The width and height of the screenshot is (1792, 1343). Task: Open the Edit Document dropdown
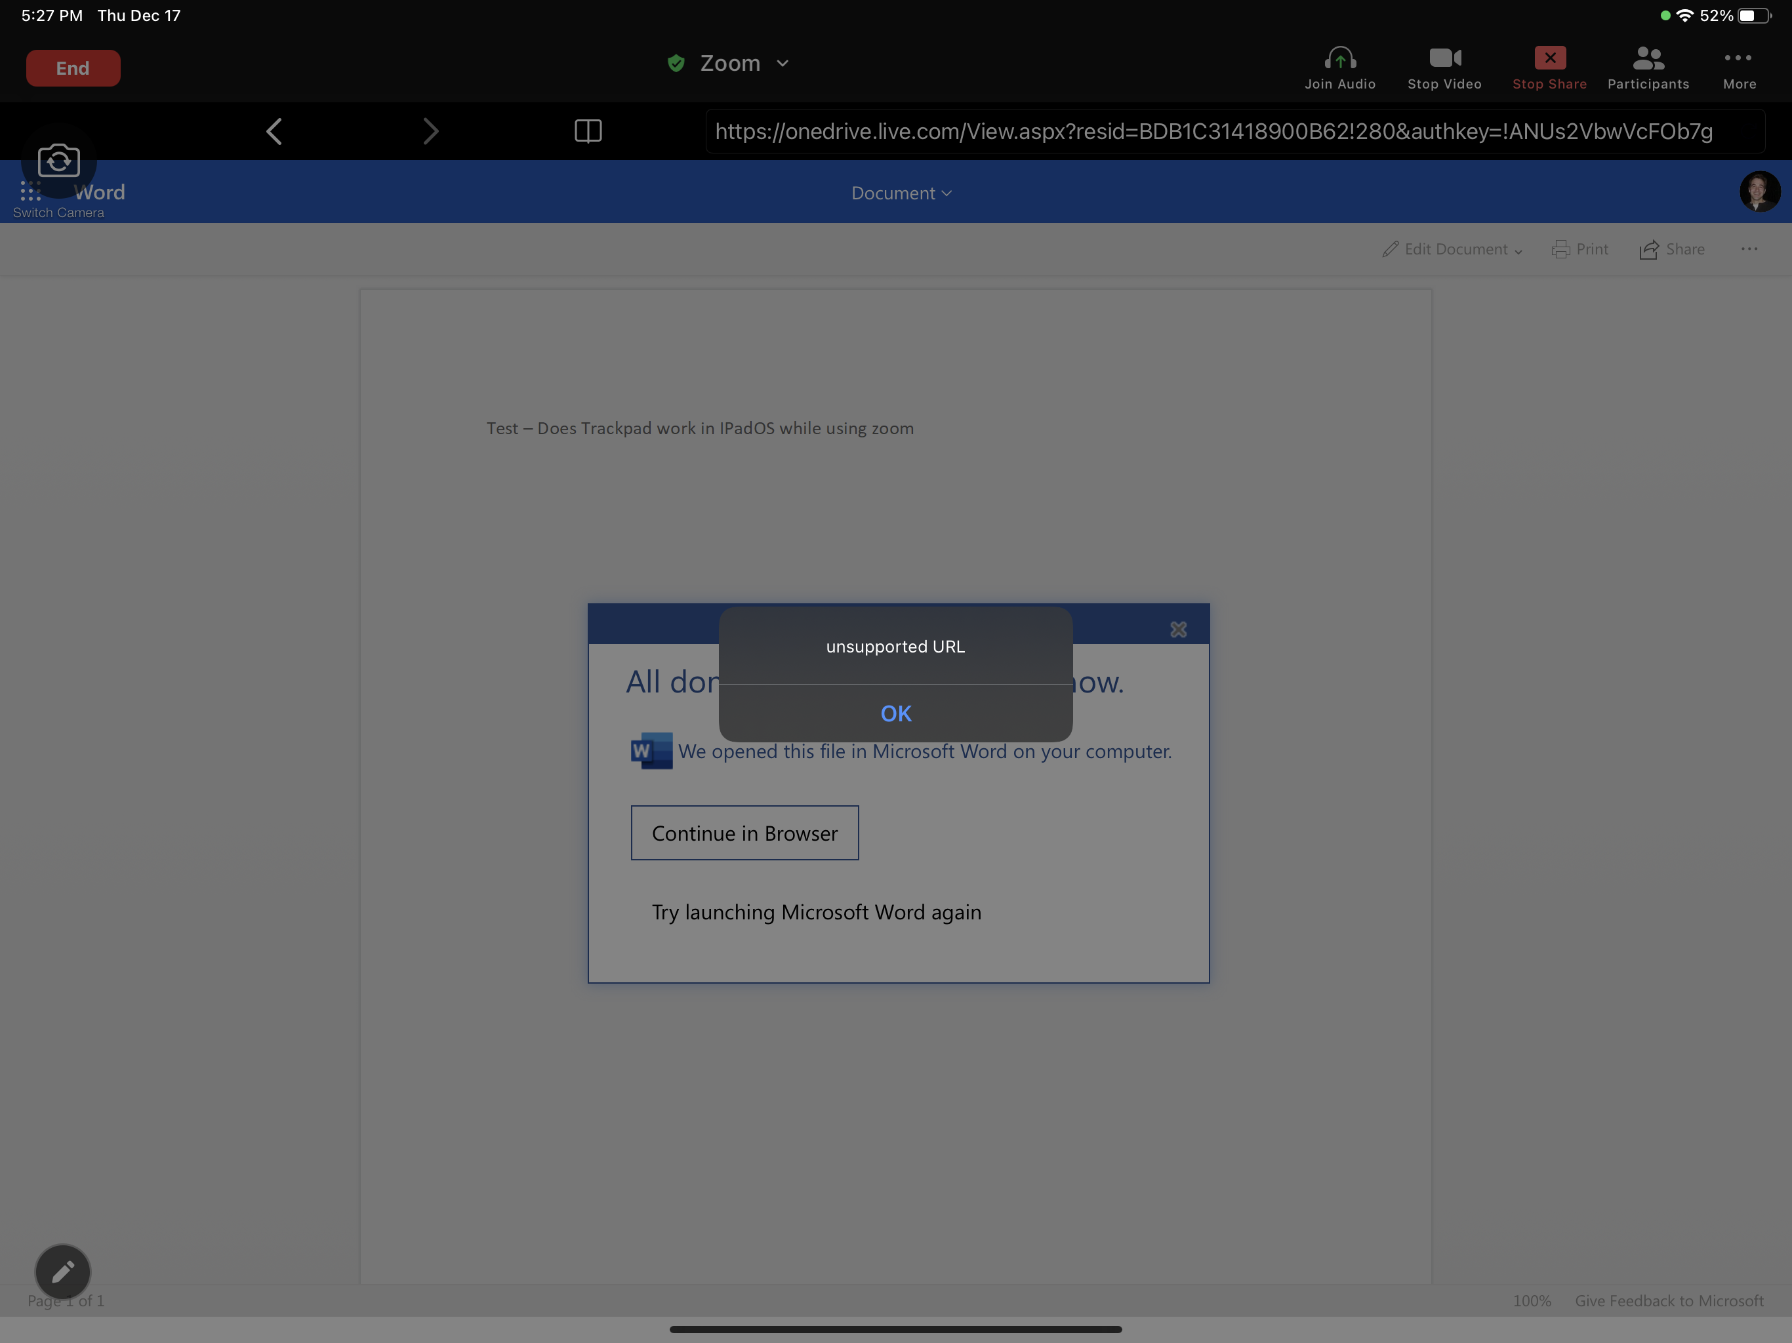click(x=1453, y=249)
